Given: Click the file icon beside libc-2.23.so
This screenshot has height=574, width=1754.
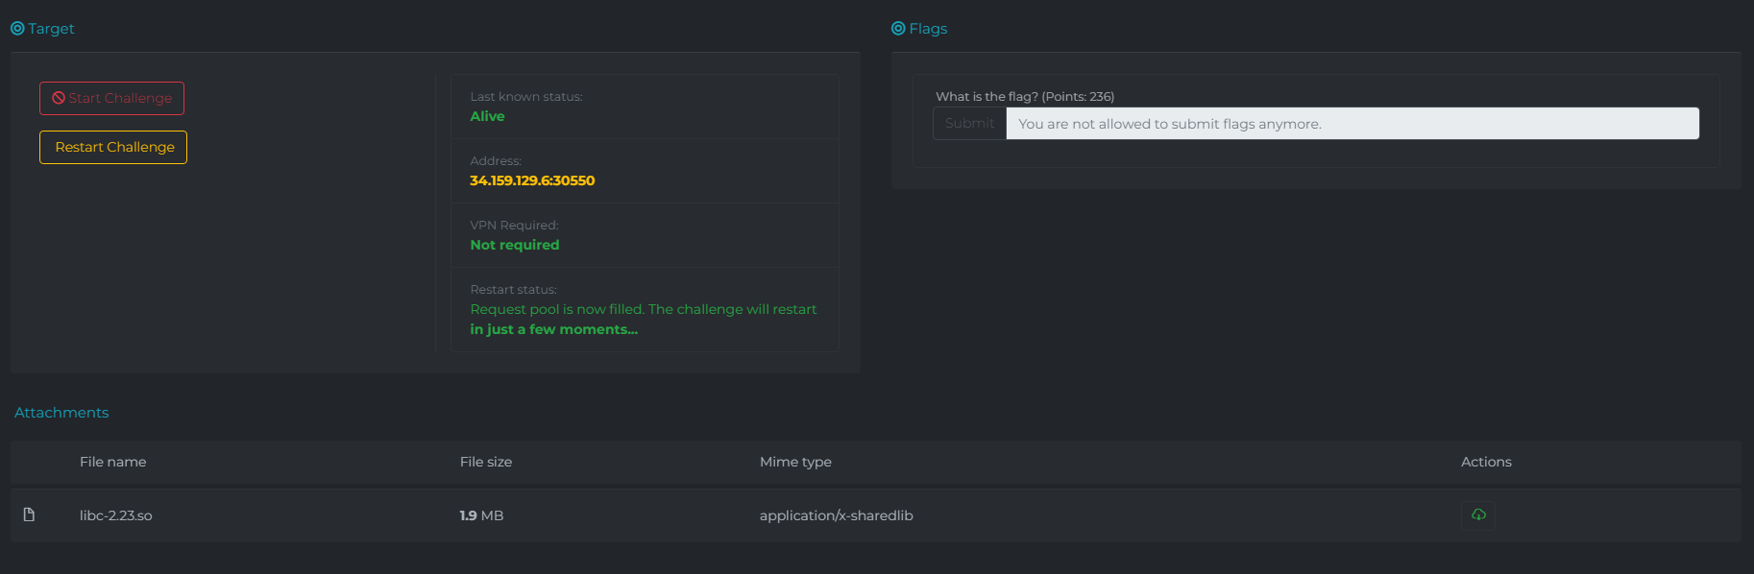Looking at the screenshot, I should 29,515.
